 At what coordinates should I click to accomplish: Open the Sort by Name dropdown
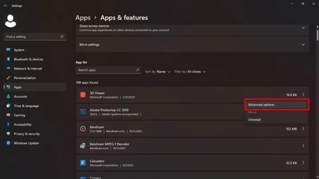[x=157, y=72]
